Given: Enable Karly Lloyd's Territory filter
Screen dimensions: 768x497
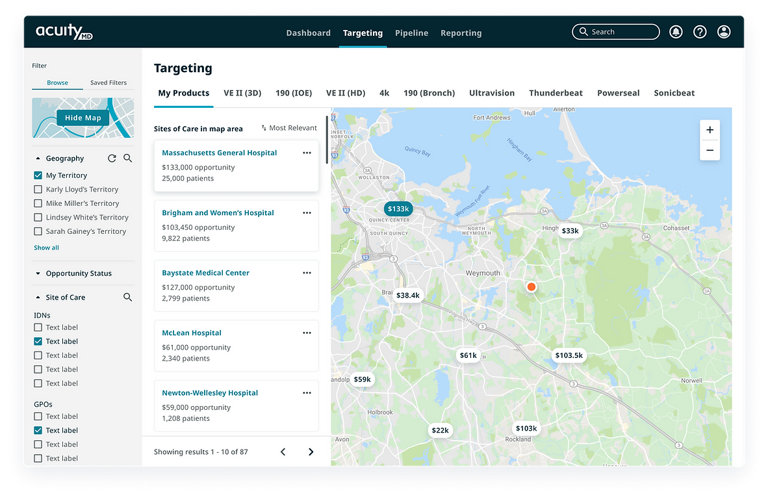Looking at the screenshot, I should [39, 189].
